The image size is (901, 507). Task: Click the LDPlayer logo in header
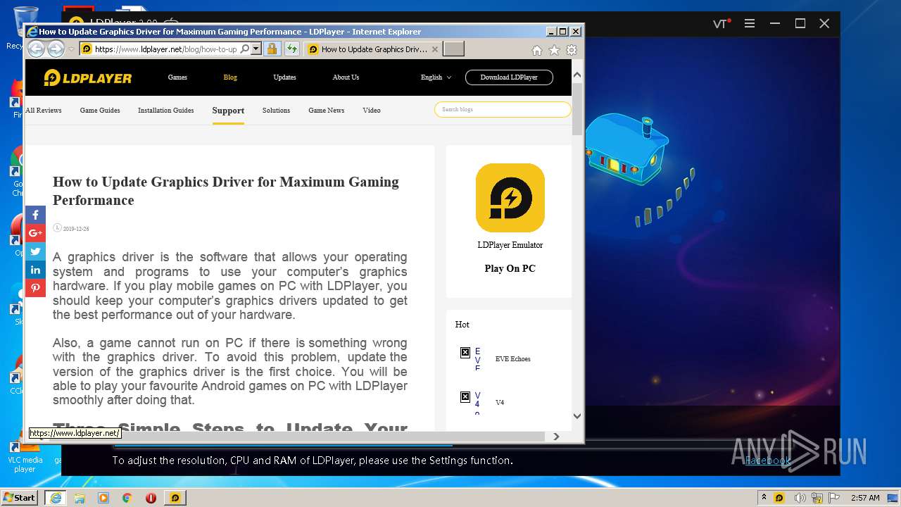(88, 77)
